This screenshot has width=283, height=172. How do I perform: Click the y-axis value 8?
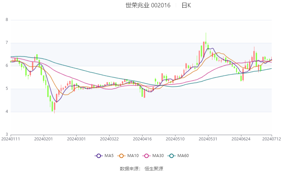tap(7, 20)
